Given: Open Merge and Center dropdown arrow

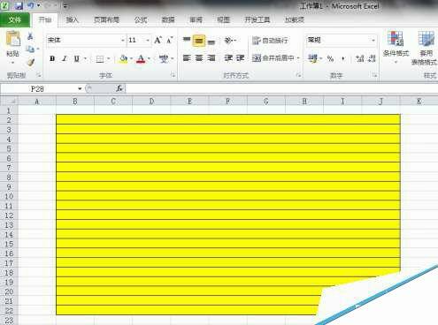Looking at the screenshot, I should click(298, 58).
